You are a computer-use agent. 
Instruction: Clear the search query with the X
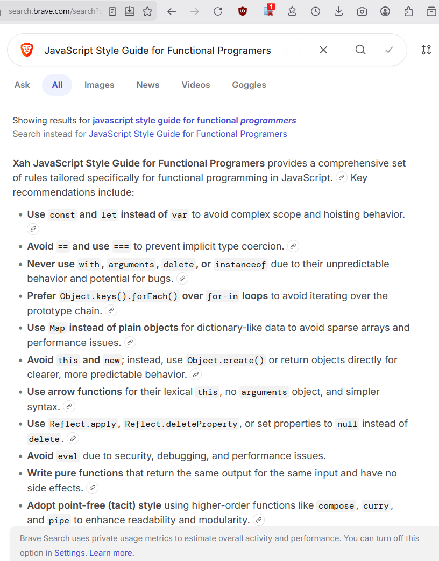pyautogui.click(x=323, y=50)
